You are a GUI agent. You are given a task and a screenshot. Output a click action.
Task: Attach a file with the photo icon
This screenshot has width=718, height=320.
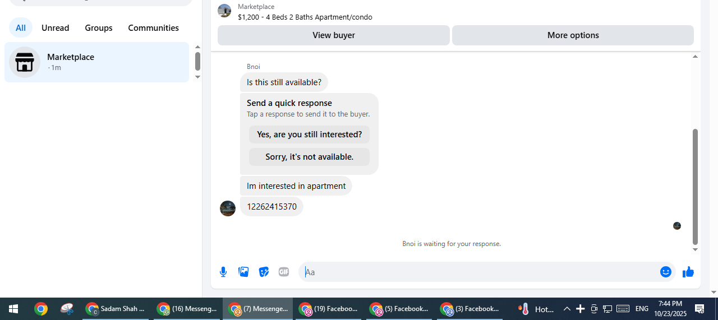pyautogui.click(x=243, y=272)
